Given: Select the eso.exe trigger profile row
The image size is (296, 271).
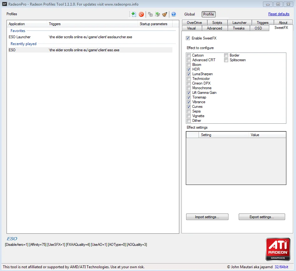Looking at the screenshot, I should [x=90, y=50].
